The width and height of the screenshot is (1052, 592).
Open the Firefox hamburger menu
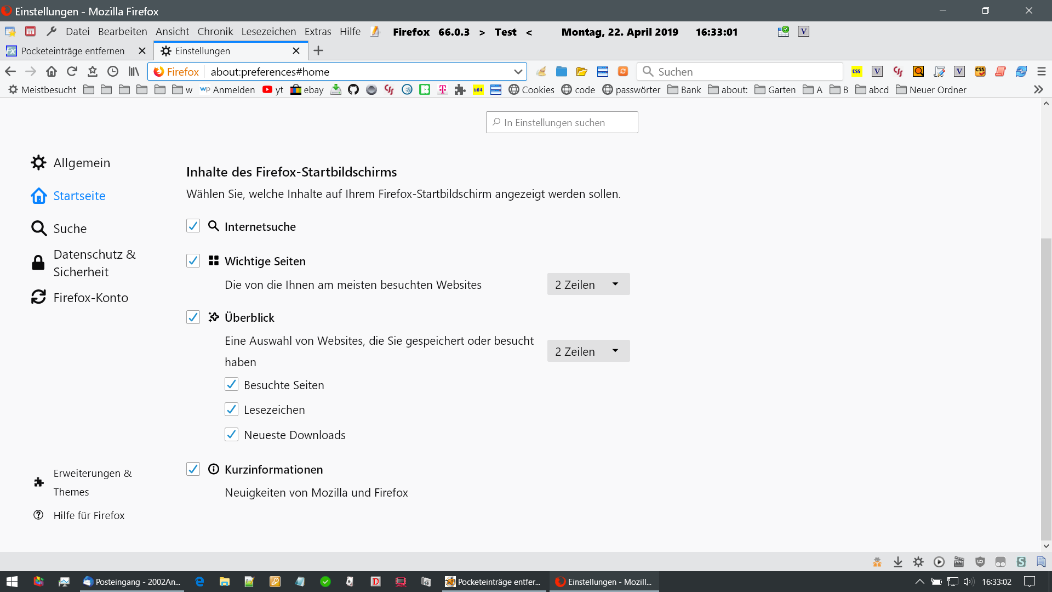click(1042, 72)
